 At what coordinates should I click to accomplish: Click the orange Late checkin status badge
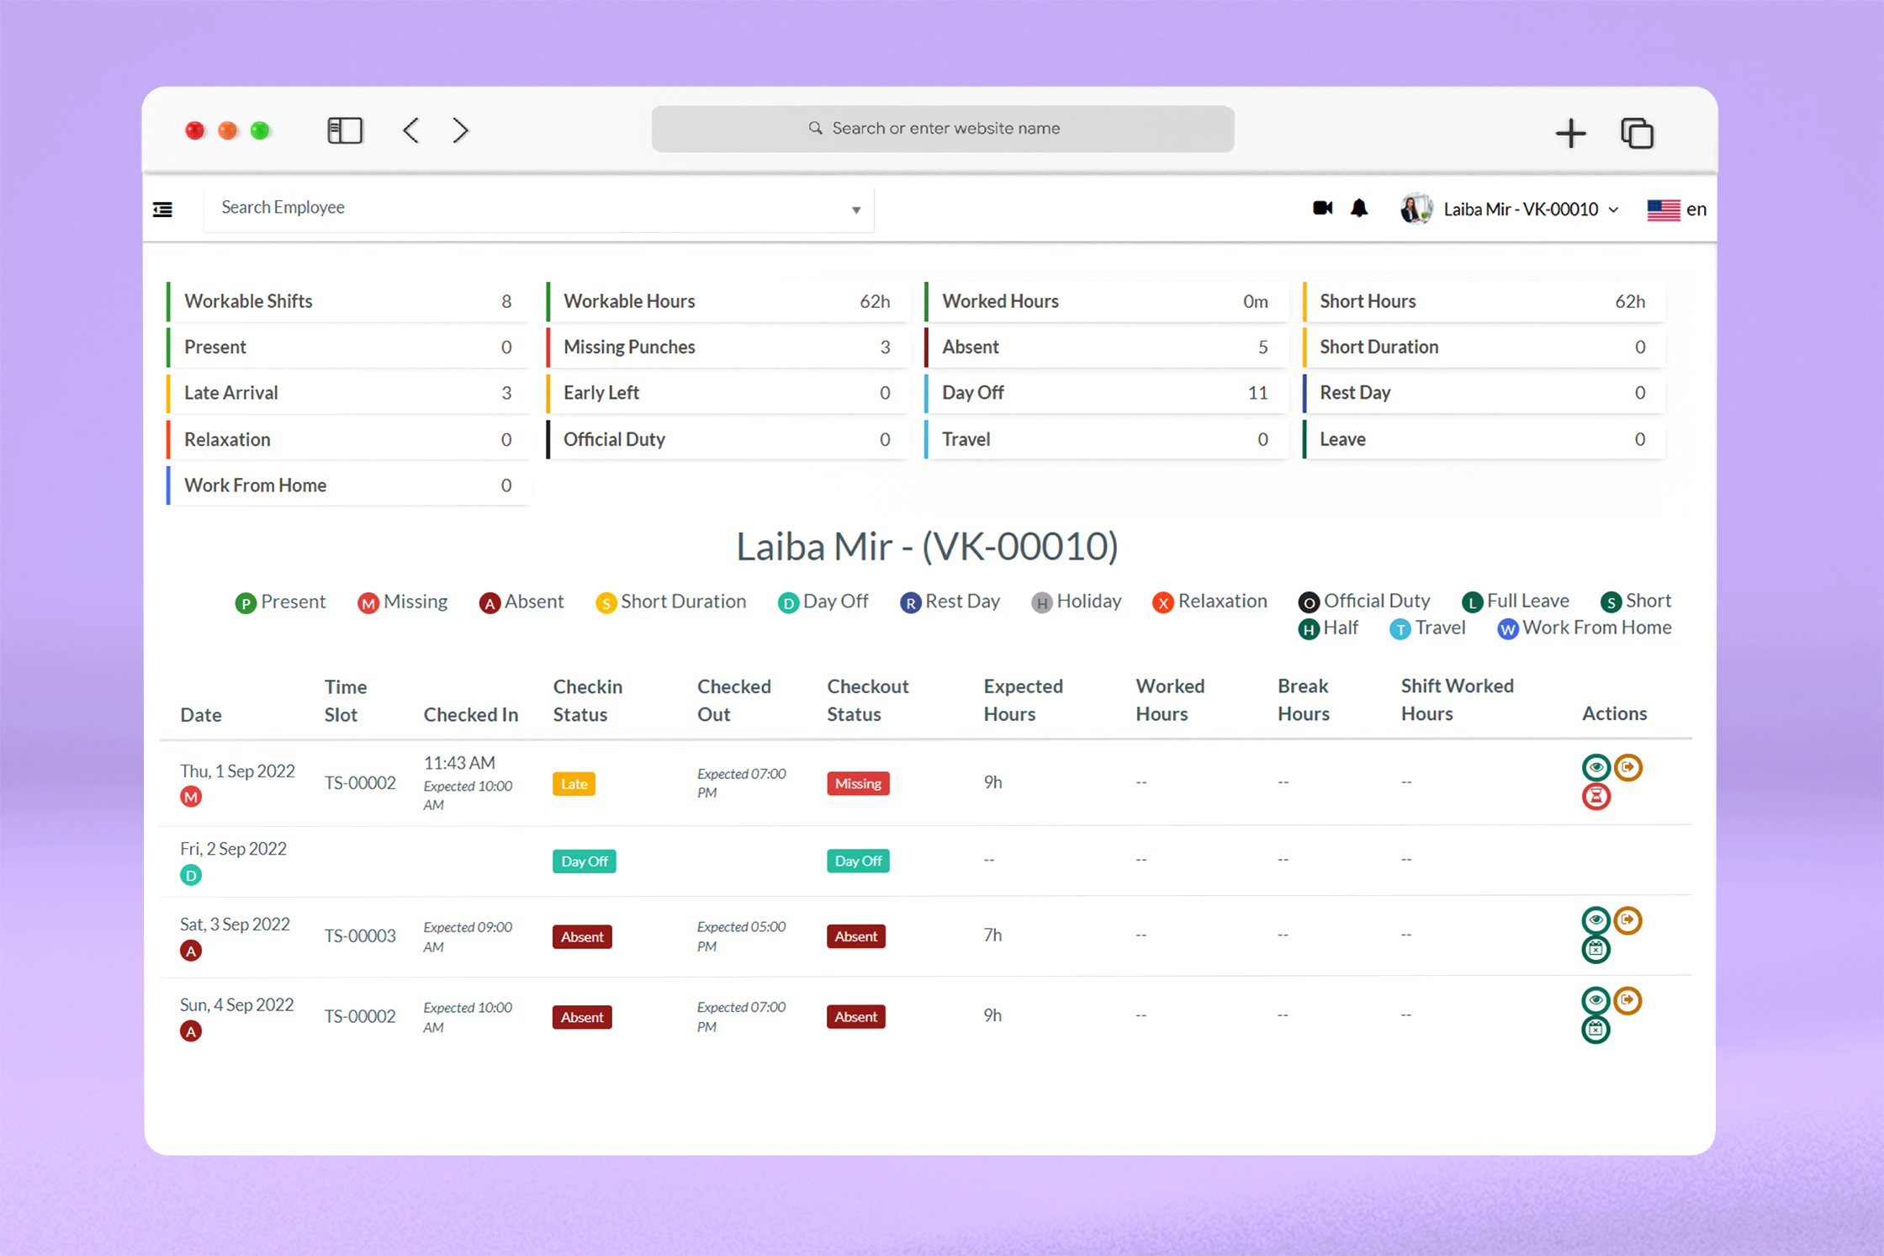point(574,784)
